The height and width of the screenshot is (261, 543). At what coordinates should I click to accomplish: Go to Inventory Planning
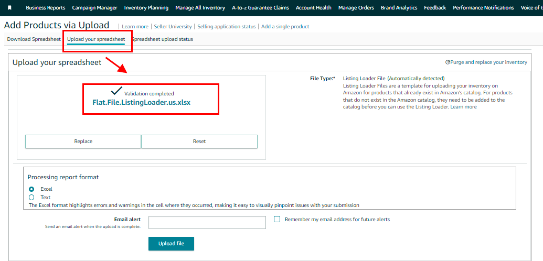(146, 8)
